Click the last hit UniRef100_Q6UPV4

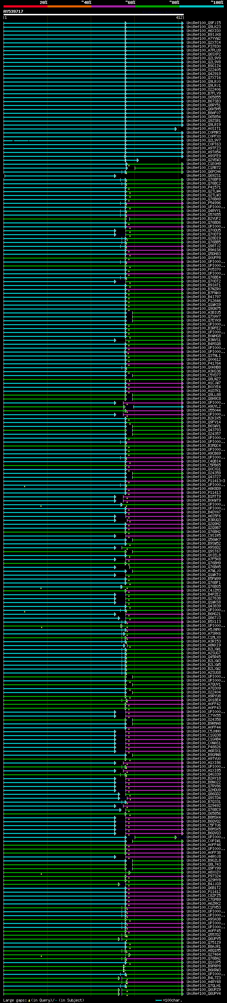click(x=204, y=994)
